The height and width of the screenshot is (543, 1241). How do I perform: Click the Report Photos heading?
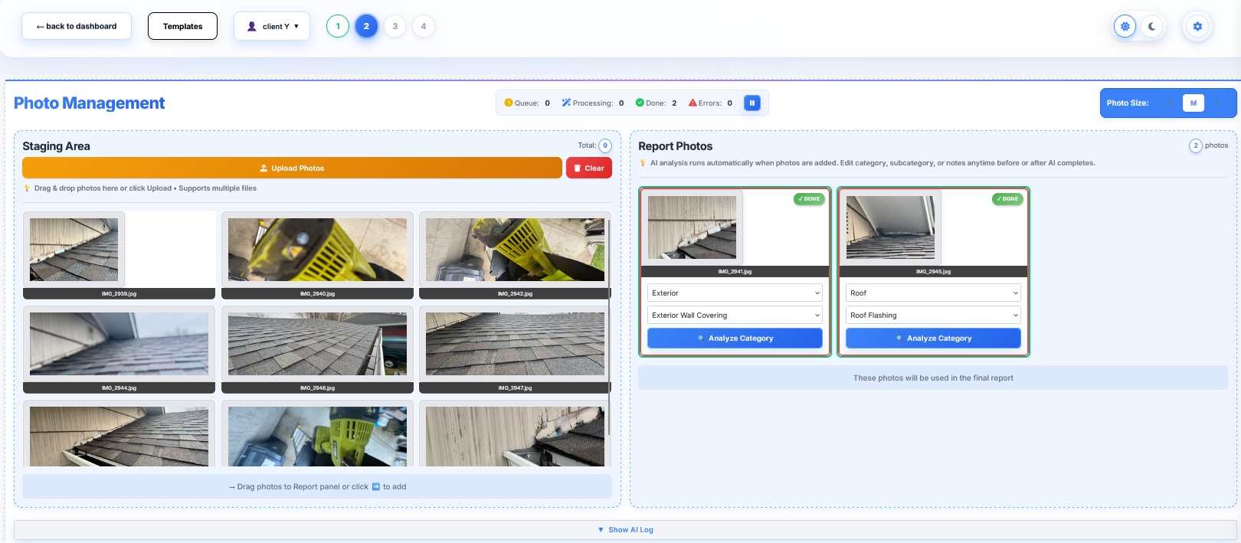pos(675,146)
